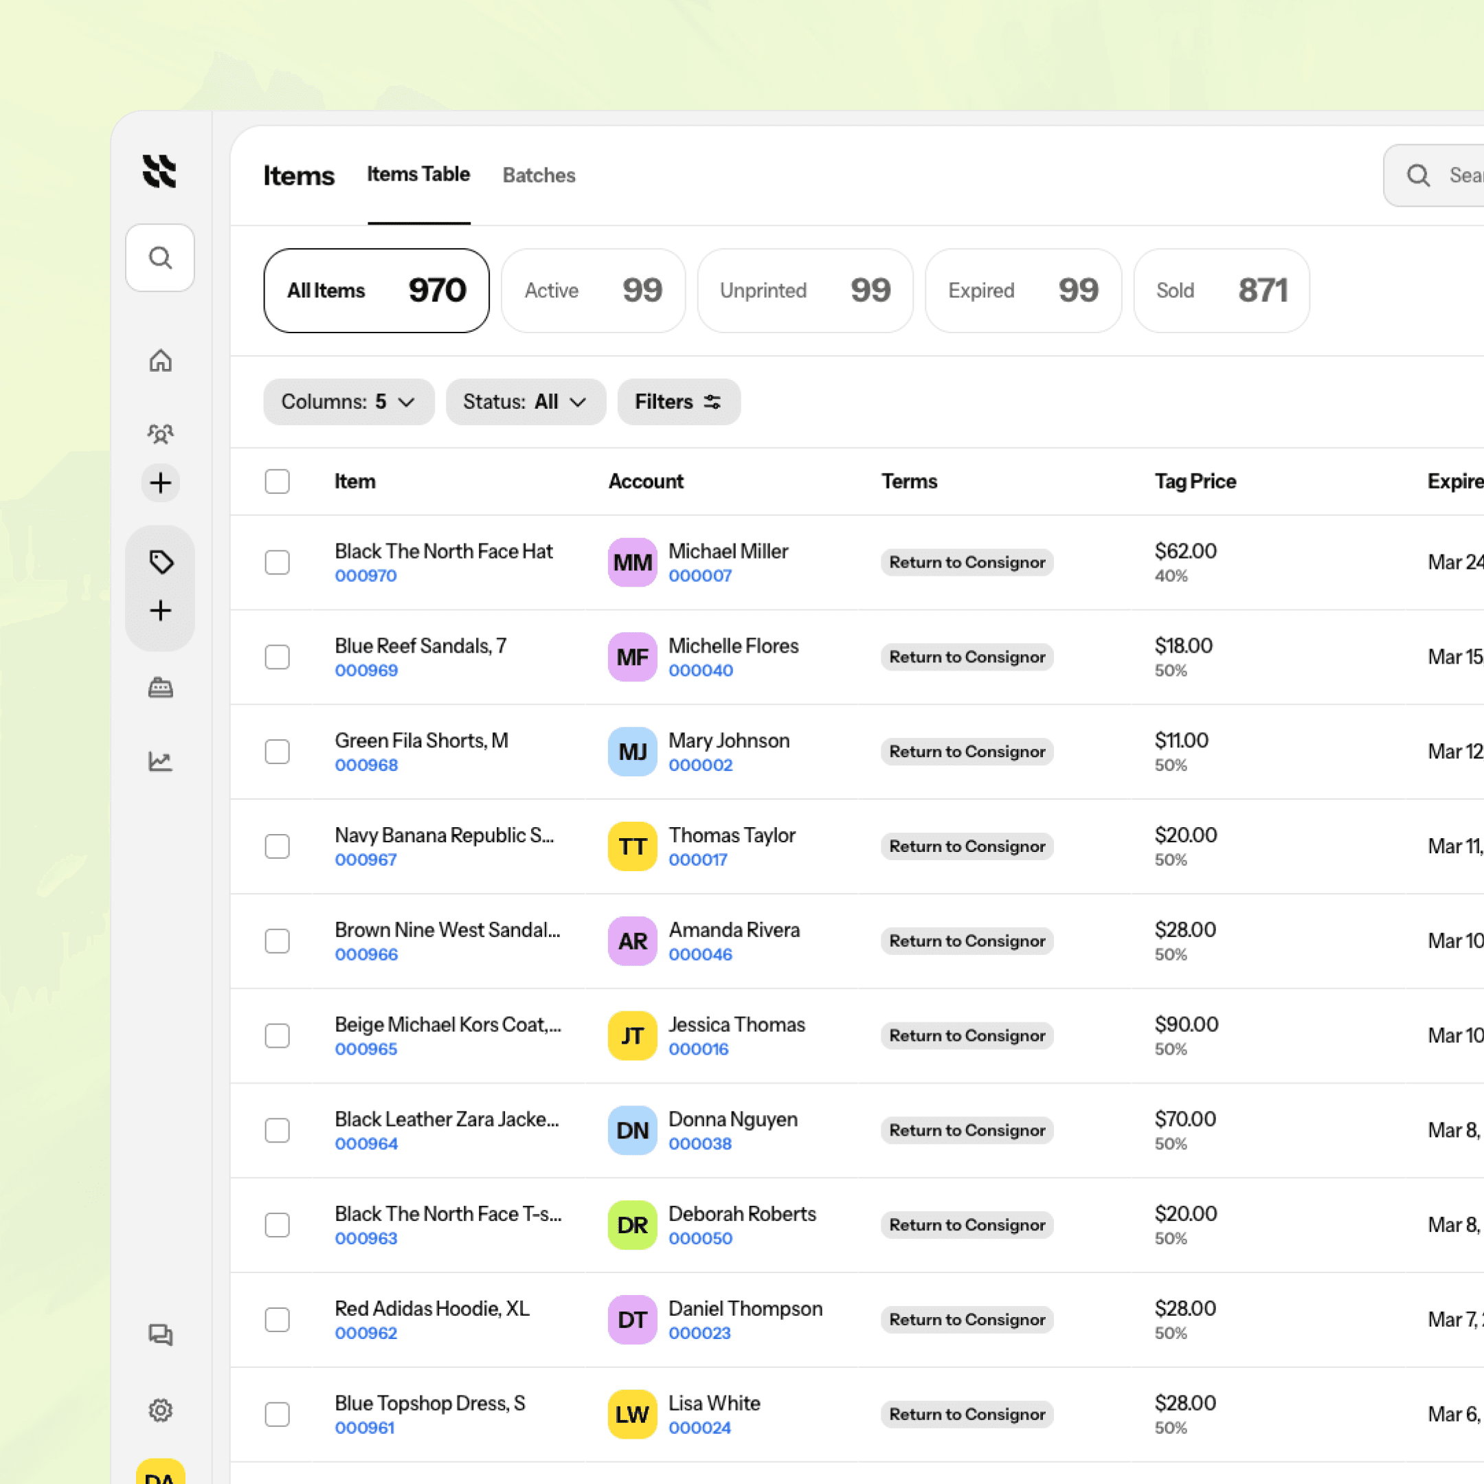Select the Items Table tab

[x=418, y=175]
